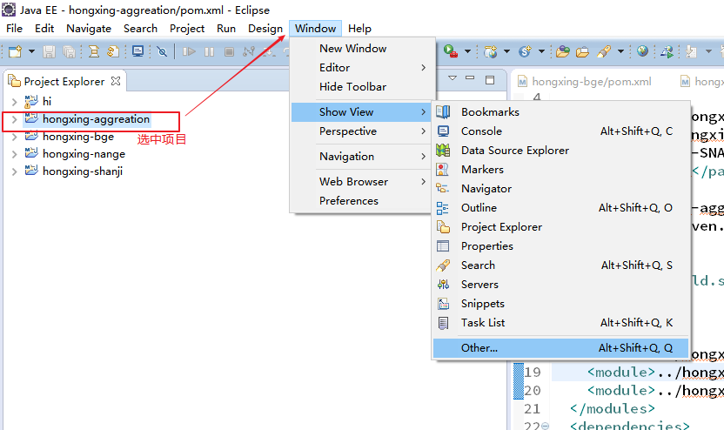Open the Editor submenu
Screen dimensions: 724x430
pos(363,68)
